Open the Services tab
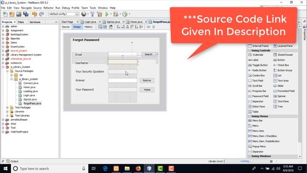The image size is (307, 173). tap(35, 22)
